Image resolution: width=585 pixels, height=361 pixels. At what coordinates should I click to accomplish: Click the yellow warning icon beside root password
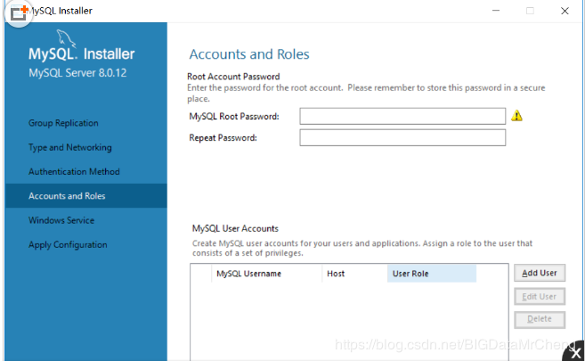[x=517, y=116]
